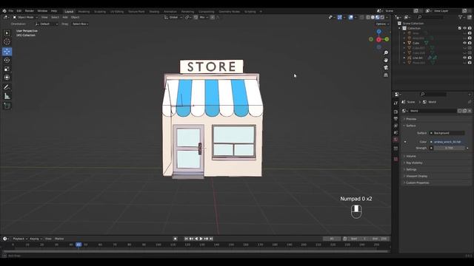Click the Blender logo menu icon
The width and height of the screenshot is (474, 266).
(4, 11)
